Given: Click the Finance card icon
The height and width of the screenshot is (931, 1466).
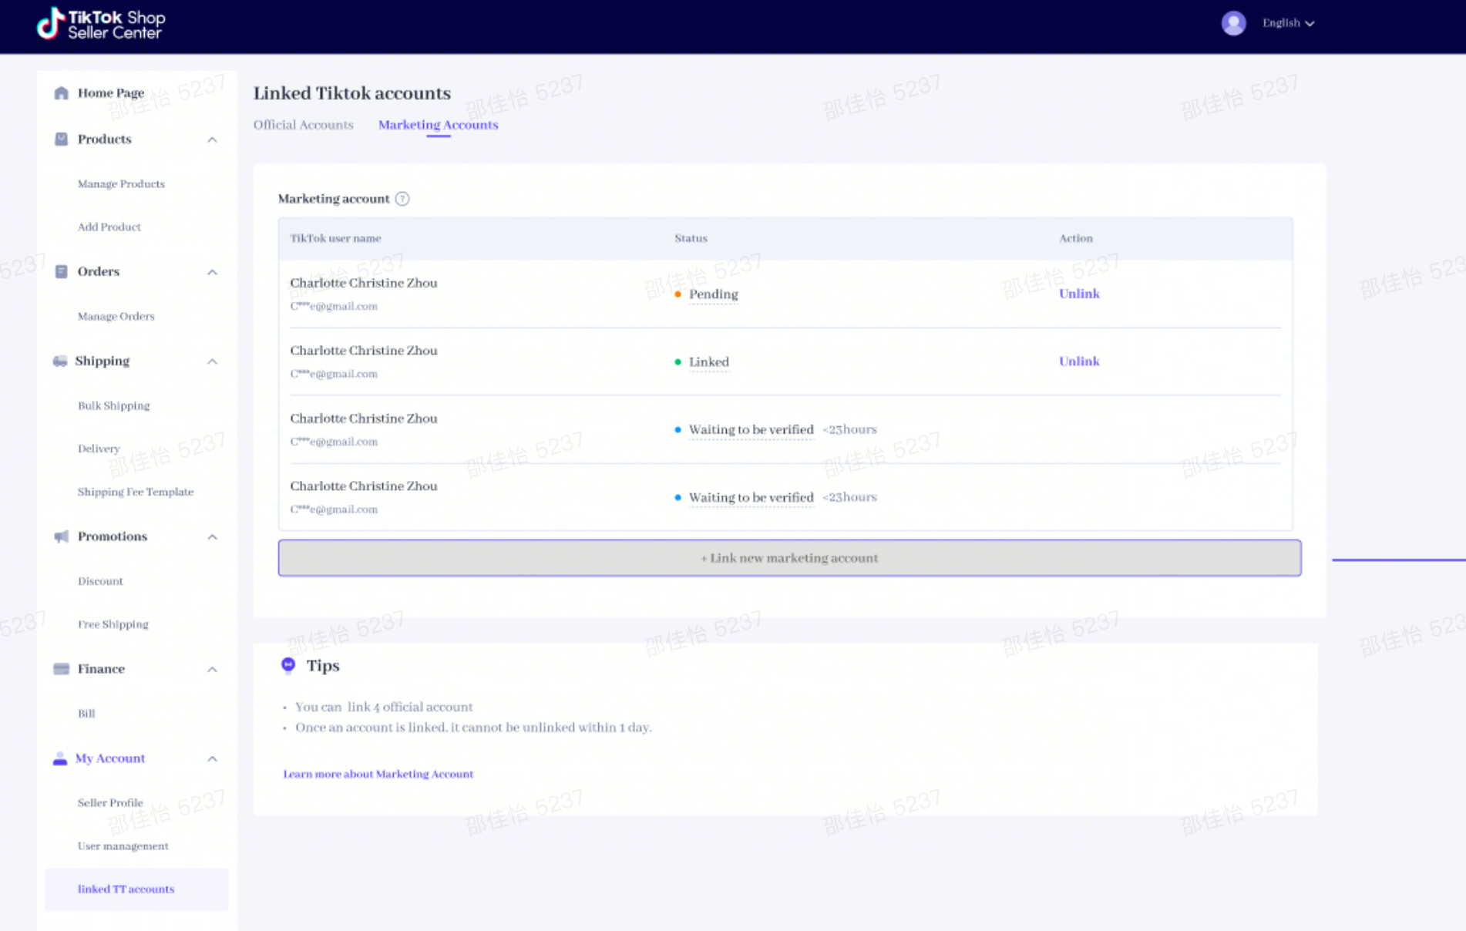Looking at the screenshot, I should (x=62, y=669).
